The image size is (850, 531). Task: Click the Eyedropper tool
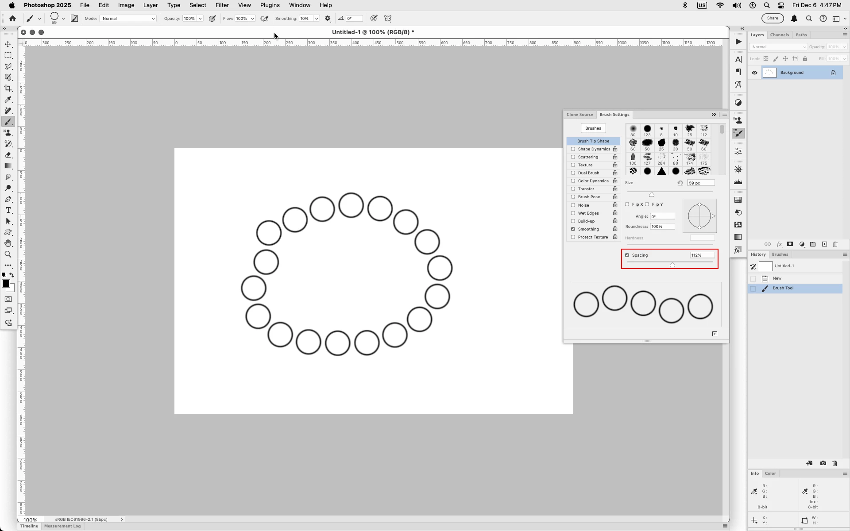[8, 100]
